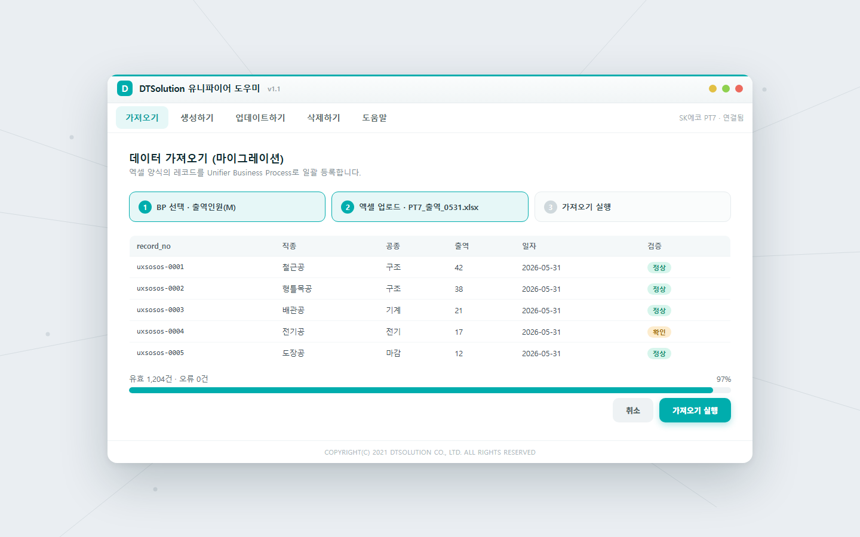Click the greyed step number 3 circle

[551, 207]
